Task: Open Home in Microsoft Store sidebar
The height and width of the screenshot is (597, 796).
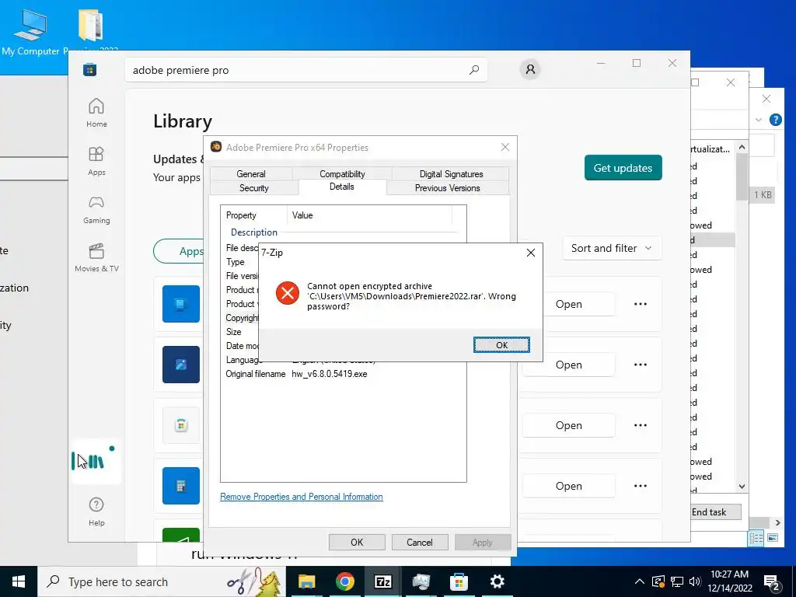Action: [96, 113]
